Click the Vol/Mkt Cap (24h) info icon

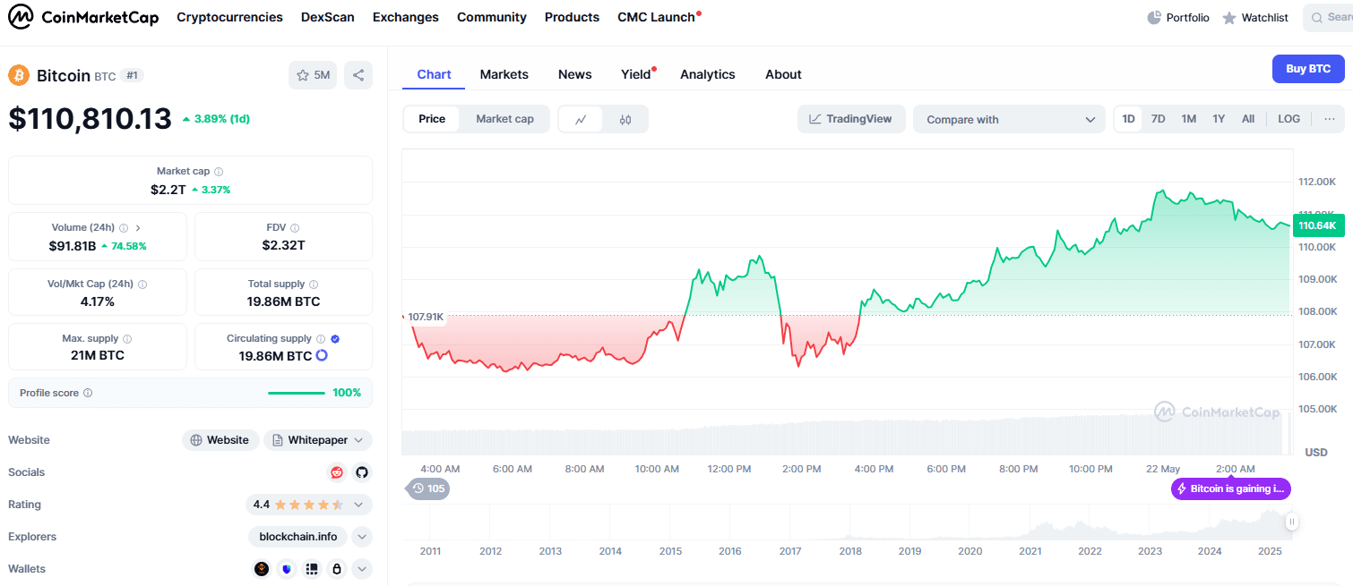point(142,285)
